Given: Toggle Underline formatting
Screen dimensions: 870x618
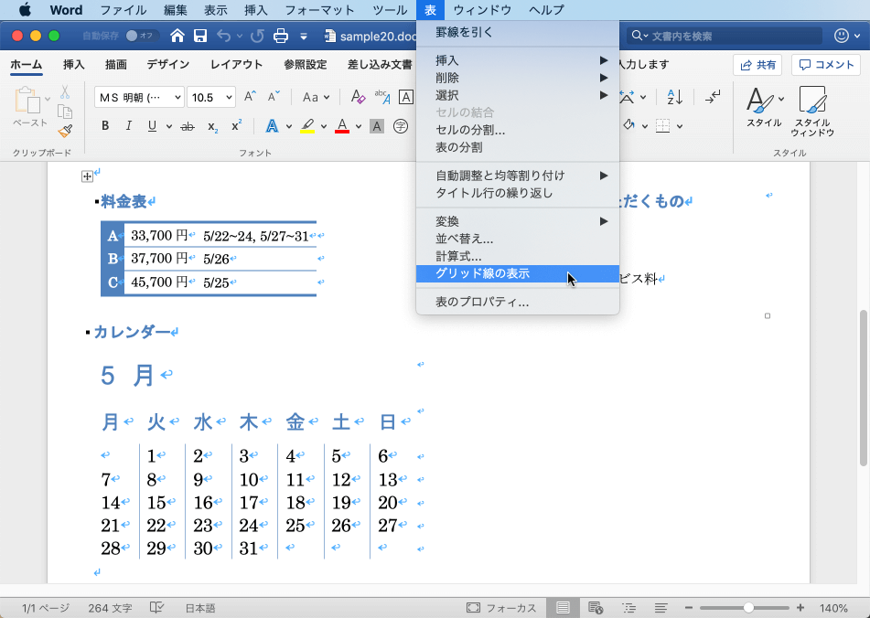Looking at the screenshot, I should click(152, 126).
